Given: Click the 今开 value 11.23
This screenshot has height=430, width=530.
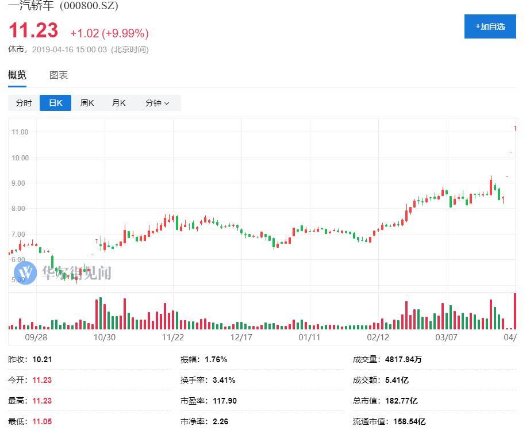Looking at the screenshot, I should [42, 380].
